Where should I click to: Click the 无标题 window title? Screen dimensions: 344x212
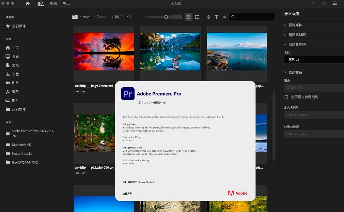coord(176,3)
